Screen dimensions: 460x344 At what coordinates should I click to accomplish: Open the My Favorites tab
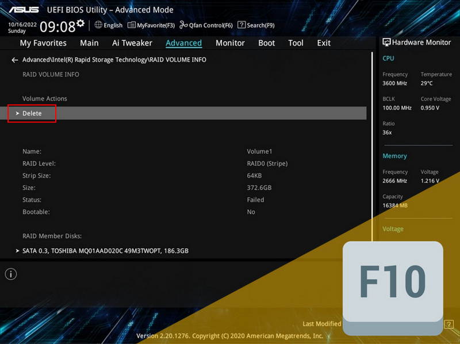pyautogui.click(x=43, y=43)
